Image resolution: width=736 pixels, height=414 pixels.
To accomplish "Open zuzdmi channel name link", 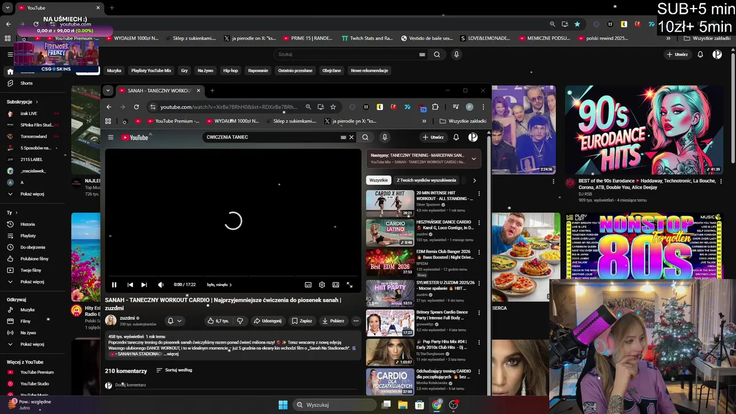I will [x=127, y=318].
